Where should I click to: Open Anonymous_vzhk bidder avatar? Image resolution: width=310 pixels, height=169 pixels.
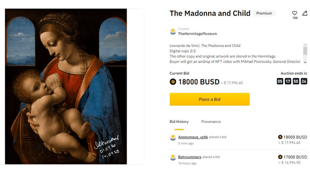pyautogui.click(x=173, y=138)
